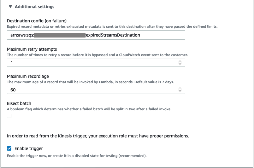Uncheck the Enable trigger checkbox

[9, 148]
